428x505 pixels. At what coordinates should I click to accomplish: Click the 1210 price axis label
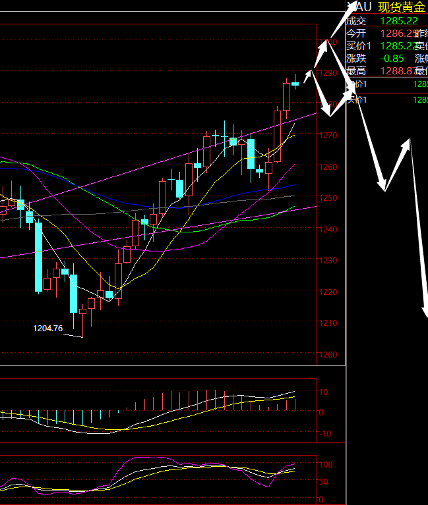click(x=328, y=323)
